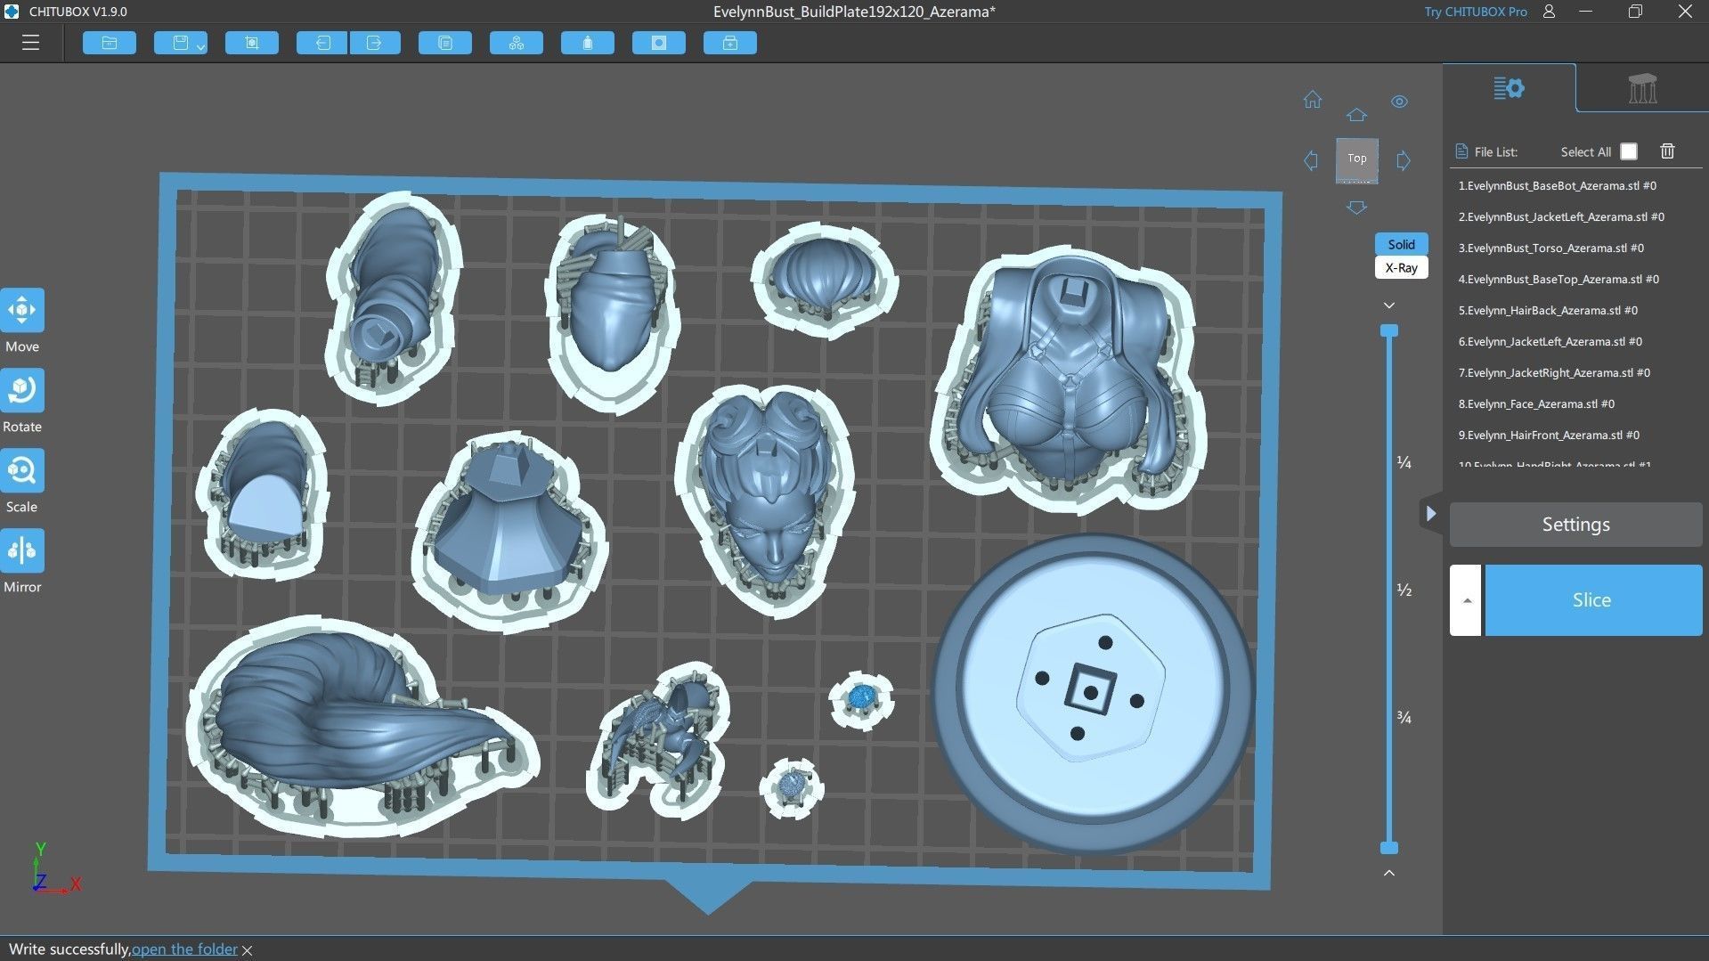Expand the slice options arrow
This screenshot has height=961, width=1709.
pos(1466,600)
